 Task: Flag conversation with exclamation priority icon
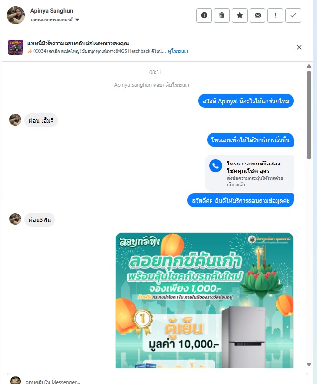[x=275, y=15]
